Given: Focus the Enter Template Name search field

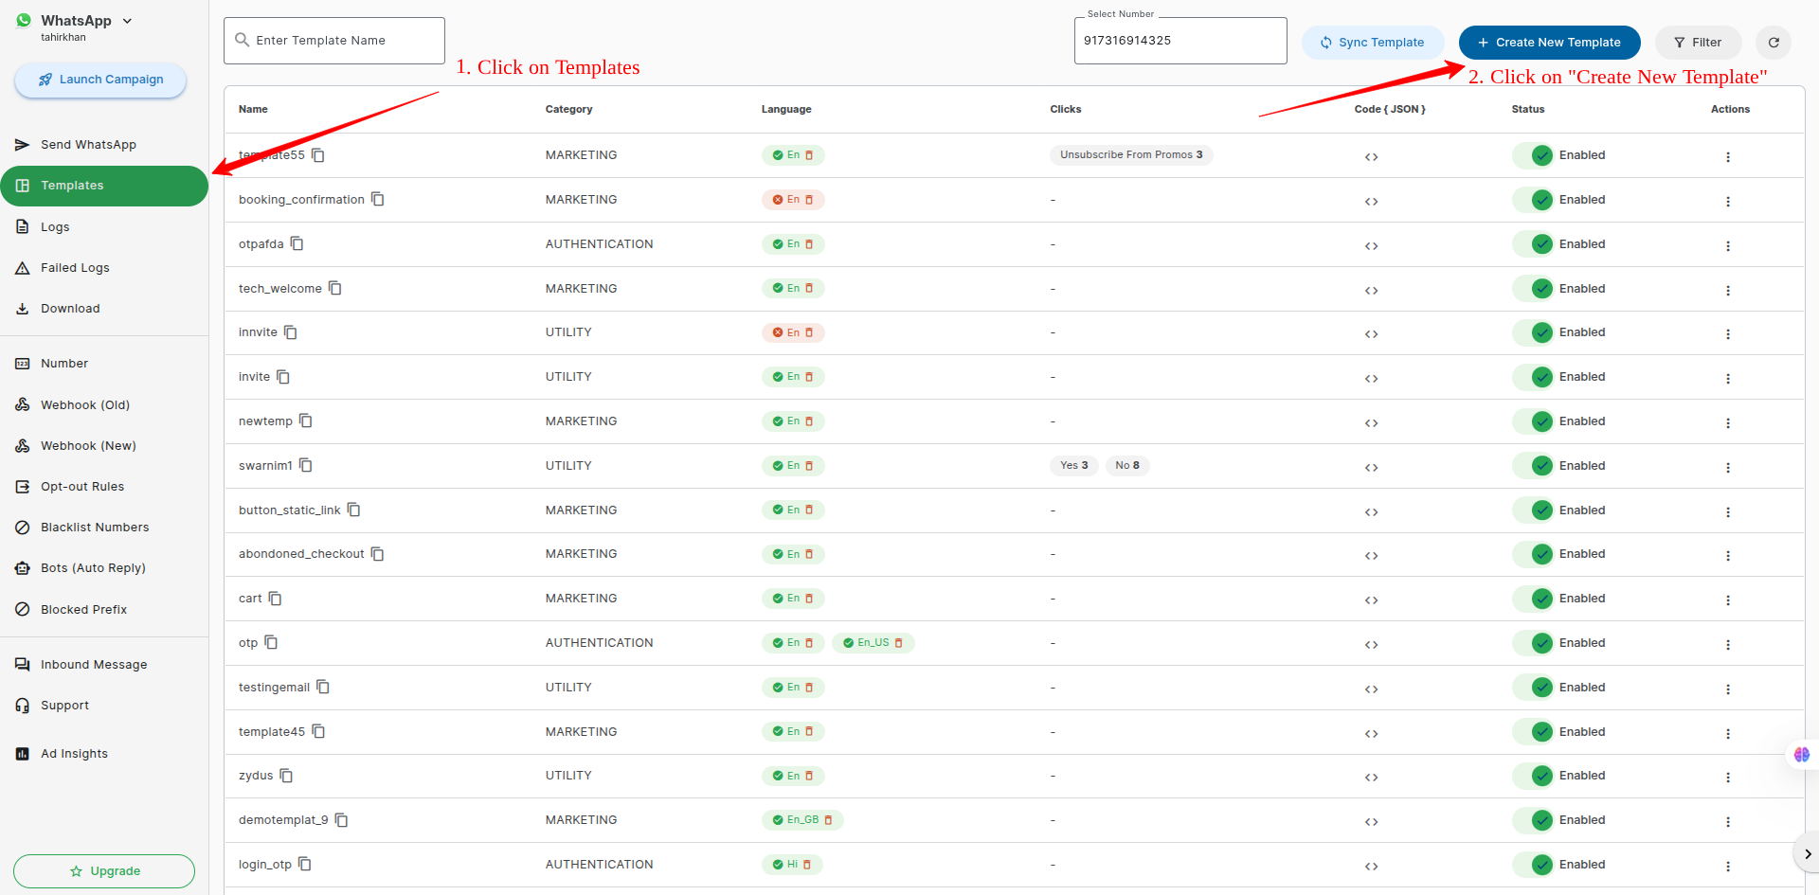Looking at the screenshot, I should pyautogui.click(x=334, y=41).
